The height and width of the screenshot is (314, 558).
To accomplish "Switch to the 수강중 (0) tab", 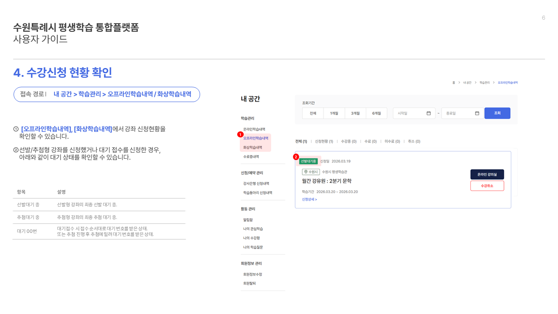I will pyautogui.click(x=349, y=141).
